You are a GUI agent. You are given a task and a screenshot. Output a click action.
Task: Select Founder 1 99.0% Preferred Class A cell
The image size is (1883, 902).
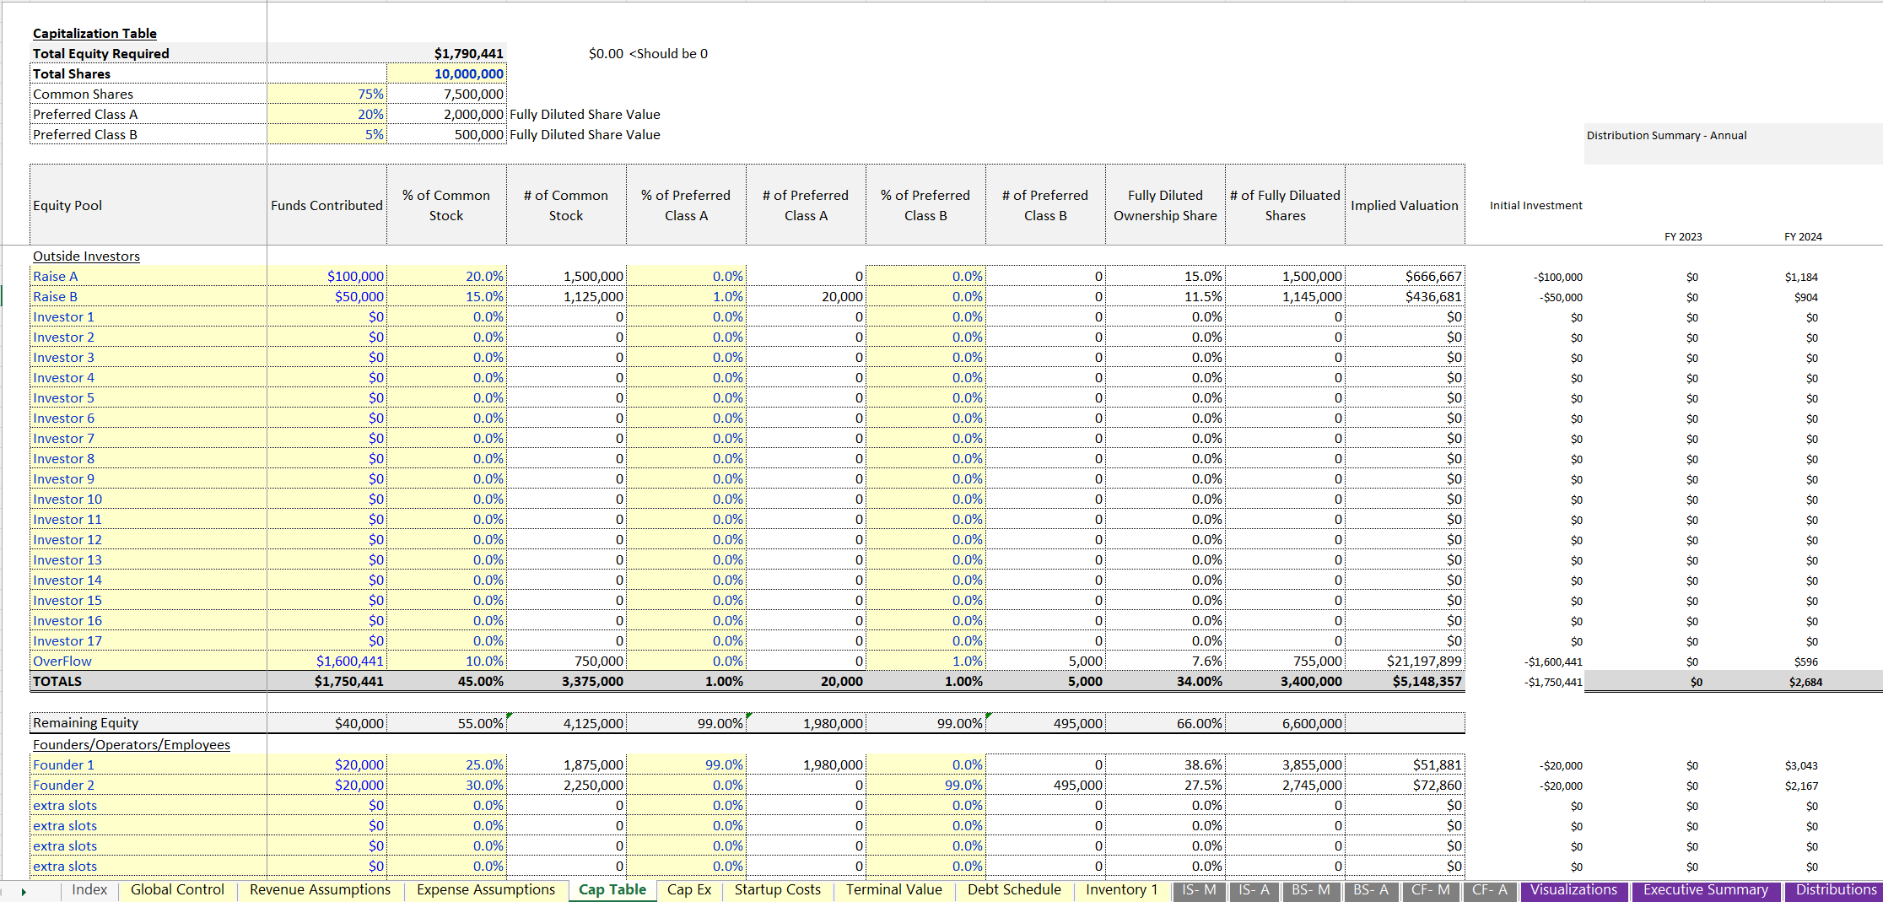point(686,764)
